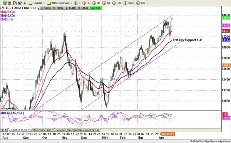Click the MACD(3,16,10,C) study label
The image size is (231, 143).
[x=12, y=113]
